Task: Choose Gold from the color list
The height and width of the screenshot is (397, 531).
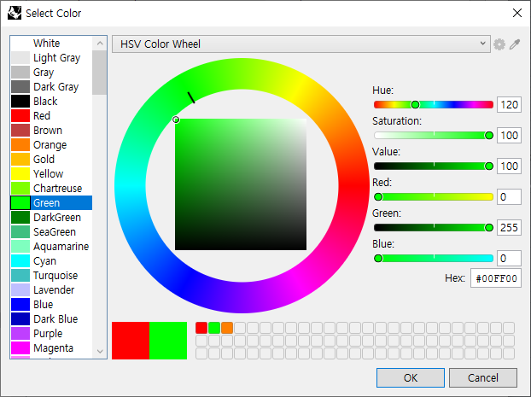Action: click(51, 159)
